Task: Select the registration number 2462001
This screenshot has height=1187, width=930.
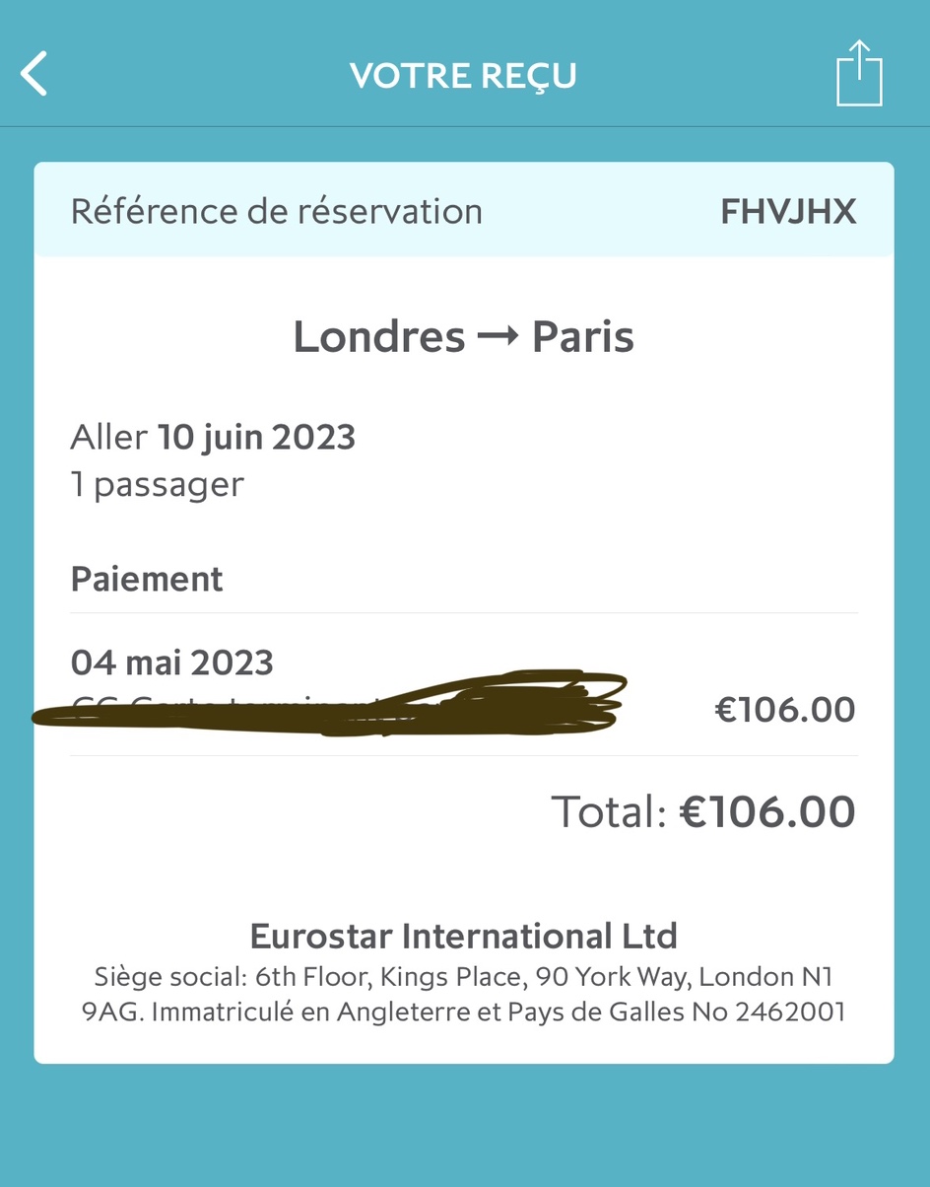Action: (790, 1012)
